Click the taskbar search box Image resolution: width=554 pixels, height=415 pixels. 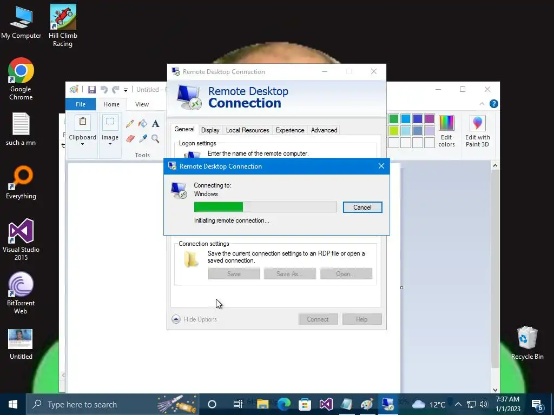click(113, 404)
